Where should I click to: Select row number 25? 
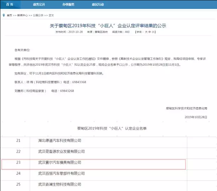click(18, 184)
